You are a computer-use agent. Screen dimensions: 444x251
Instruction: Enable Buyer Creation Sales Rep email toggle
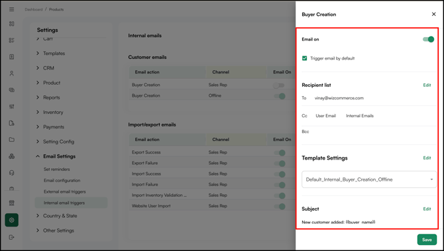pyautogui.click(x=278, y=85)
